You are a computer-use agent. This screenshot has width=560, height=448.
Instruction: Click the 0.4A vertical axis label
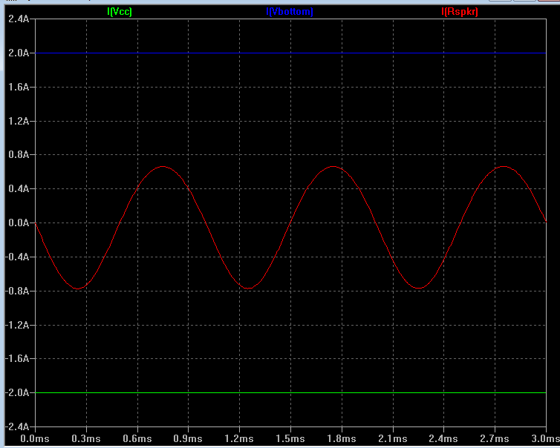19,188
